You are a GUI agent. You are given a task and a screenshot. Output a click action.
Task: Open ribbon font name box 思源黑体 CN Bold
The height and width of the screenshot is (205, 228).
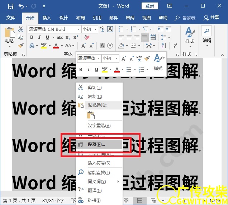[x=54, y=29]
